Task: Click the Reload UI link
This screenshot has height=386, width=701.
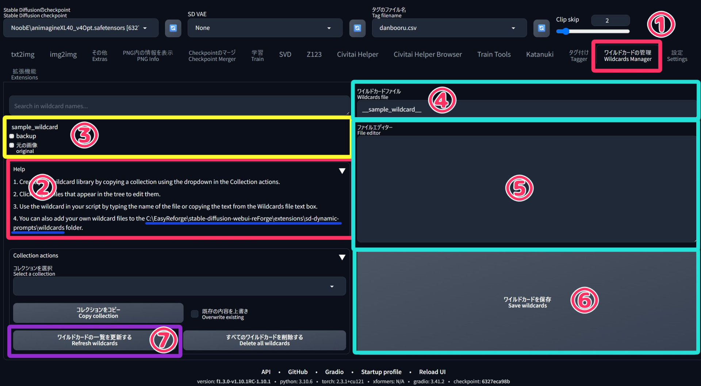Action: [432, 372]
